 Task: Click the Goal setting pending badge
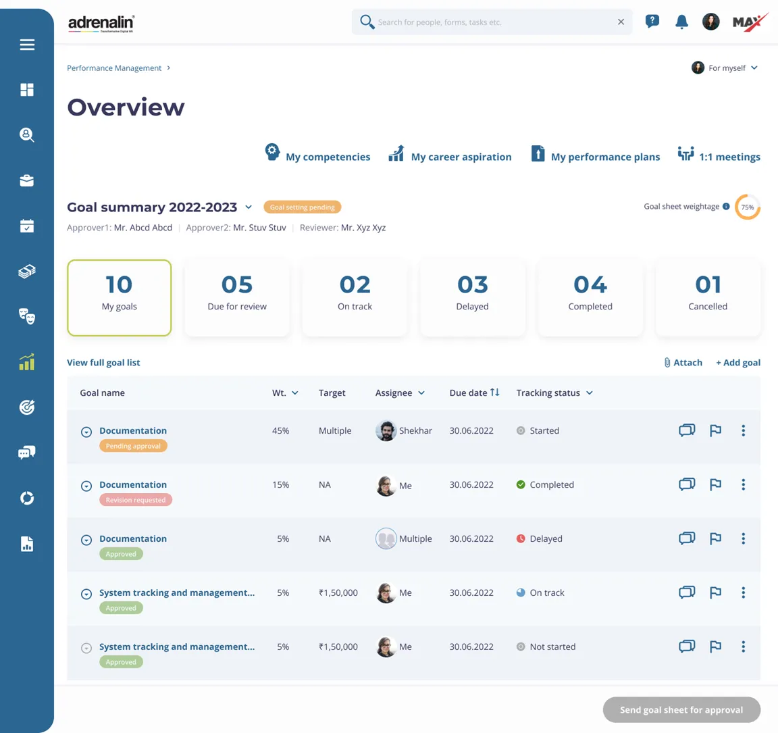pos(302,207)
